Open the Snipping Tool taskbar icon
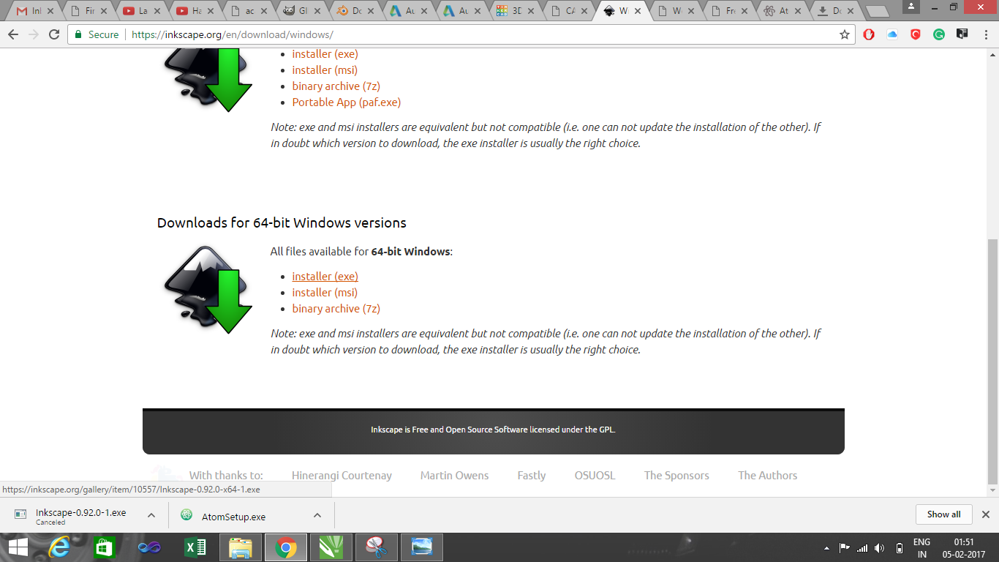The image size is (999, 562). [376, 547]
